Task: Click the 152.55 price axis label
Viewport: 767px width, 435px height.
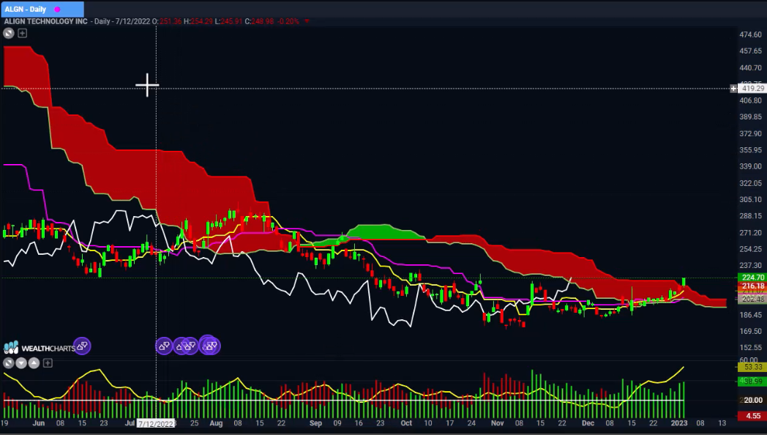Action: point(750,347)
